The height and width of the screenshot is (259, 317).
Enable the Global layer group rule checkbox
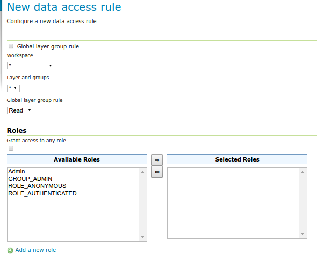[11, 46]
